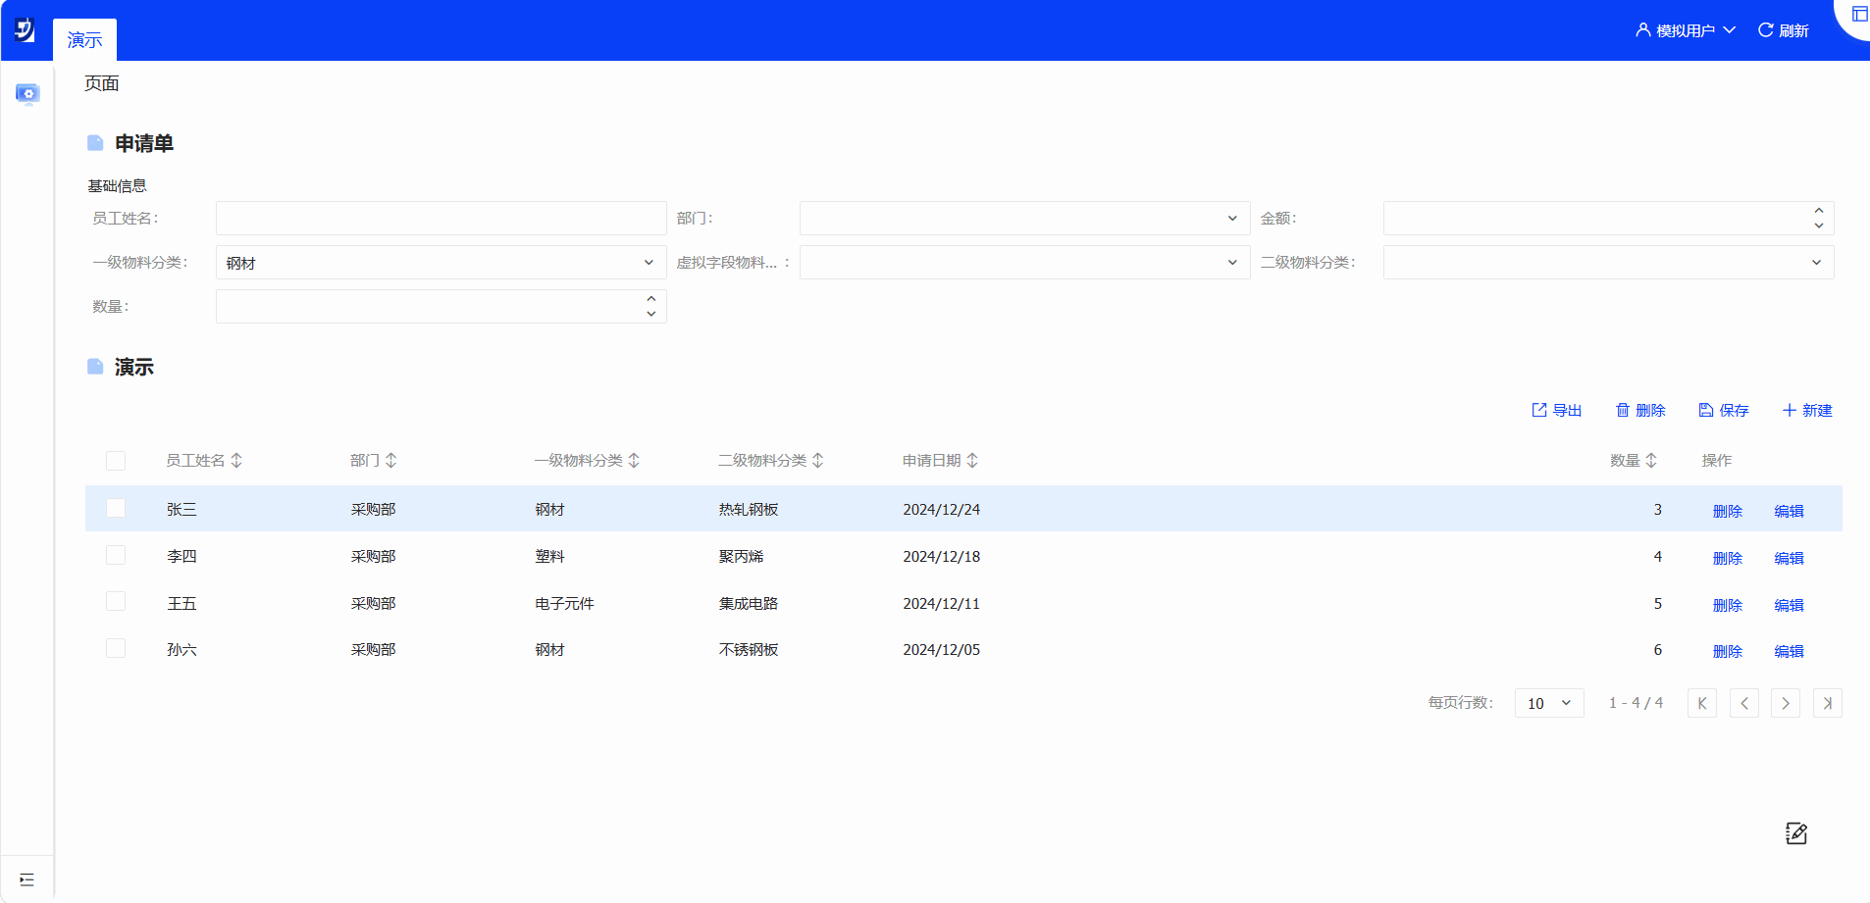Screen dimensions: 1870x903
Task: Switch to the 演示 tab
Action: pyautogui.click(x=84, y=40)
